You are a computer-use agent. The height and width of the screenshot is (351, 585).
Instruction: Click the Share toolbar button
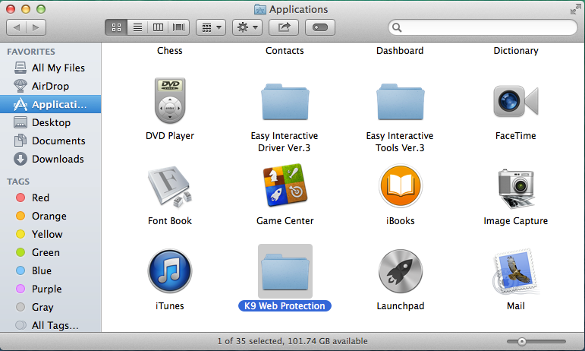click(x=284, y=27)
